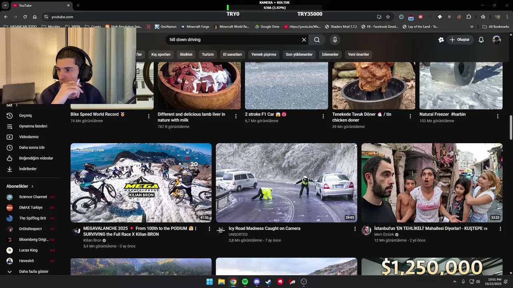Select the İzlenenler filter chip
Viewport: 513px width, 288px height.
click(330, 54)
